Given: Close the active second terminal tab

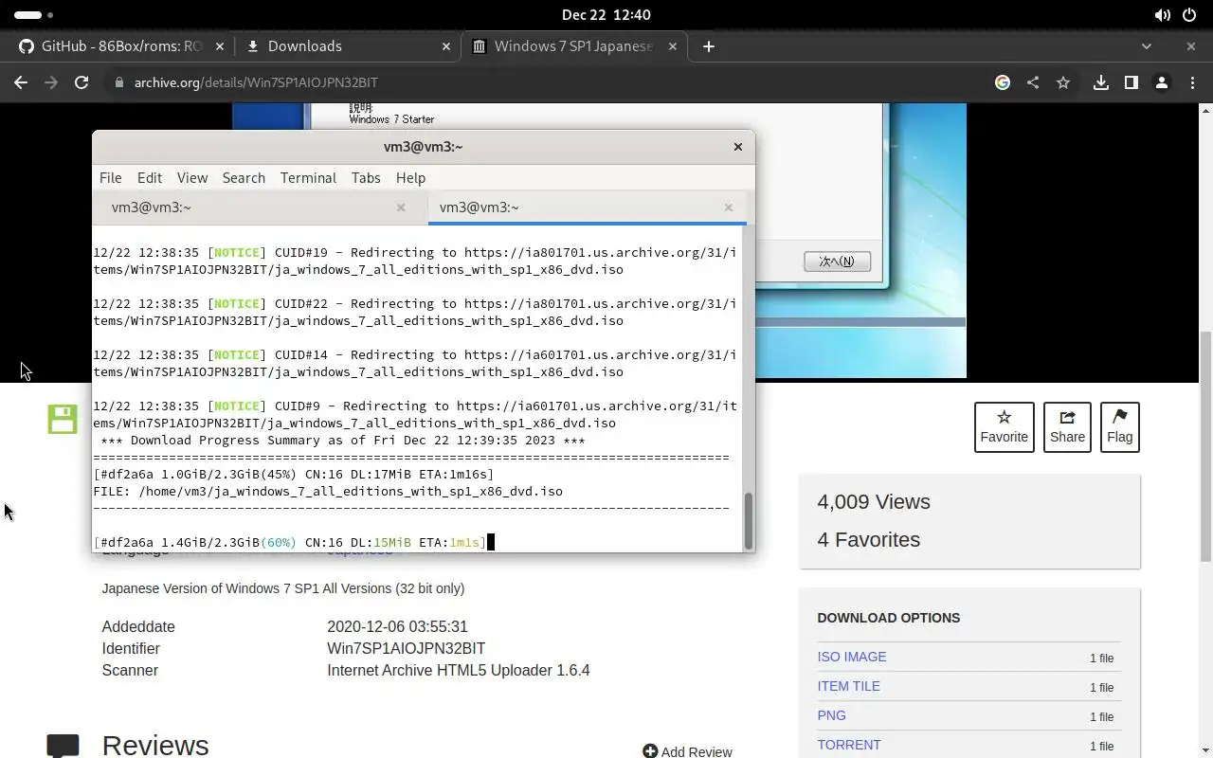Looking at the screenshot, I should pyautogui.click(x=729, y=208).
